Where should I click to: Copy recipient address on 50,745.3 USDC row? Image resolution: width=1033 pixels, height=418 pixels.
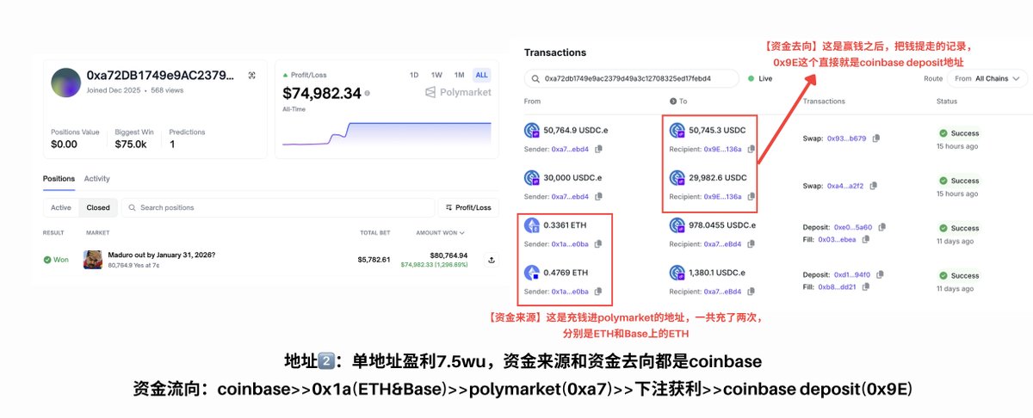point(751,149)
